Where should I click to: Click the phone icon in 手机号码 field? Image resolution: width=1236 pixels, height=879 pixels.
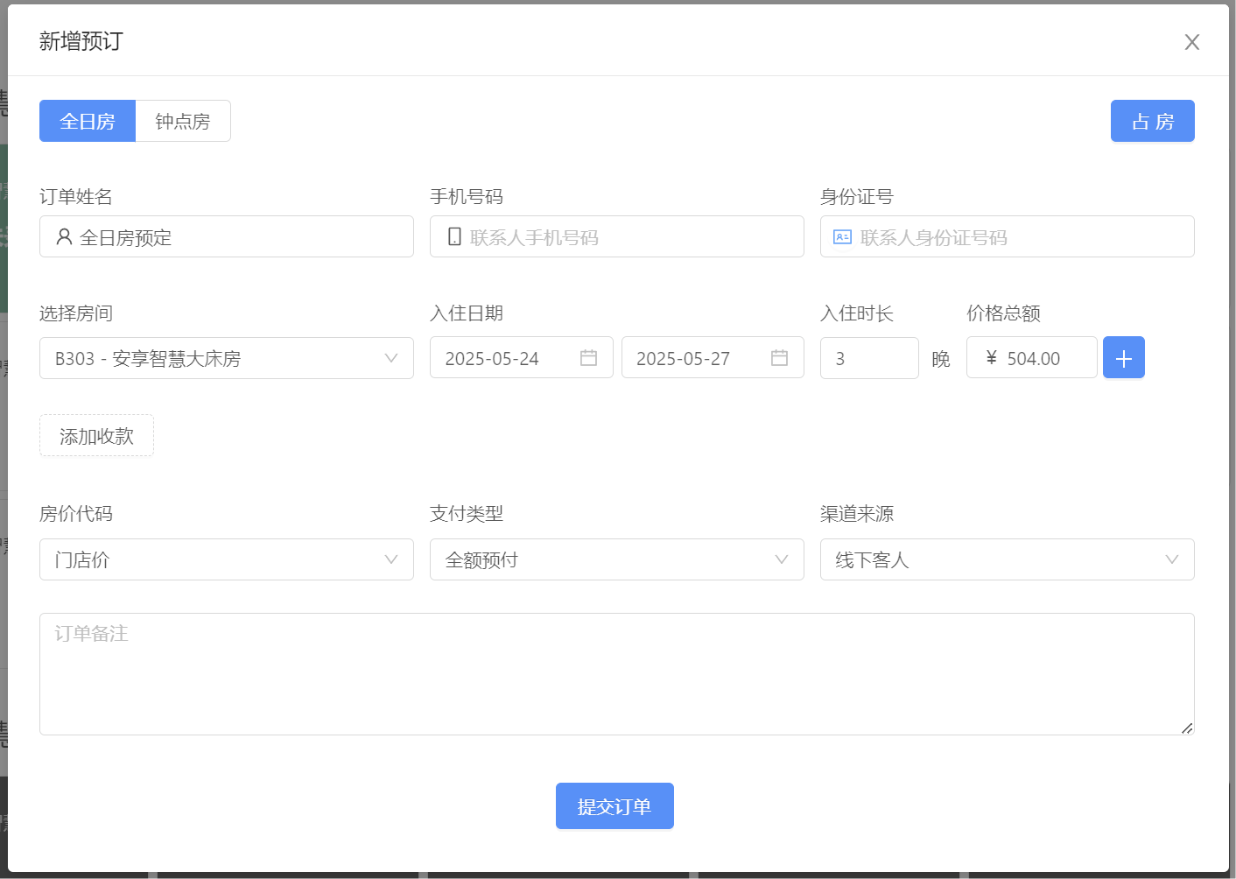[454, 236]
